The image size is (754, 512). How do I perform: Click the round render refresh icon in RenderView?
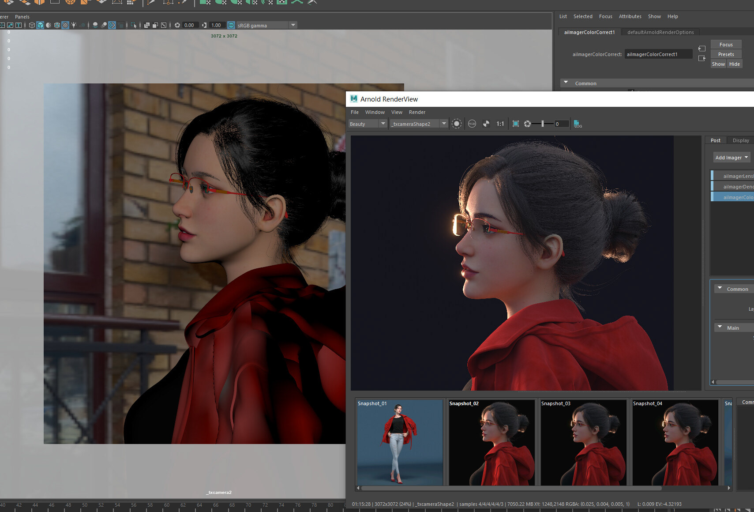tap(457, 124)
